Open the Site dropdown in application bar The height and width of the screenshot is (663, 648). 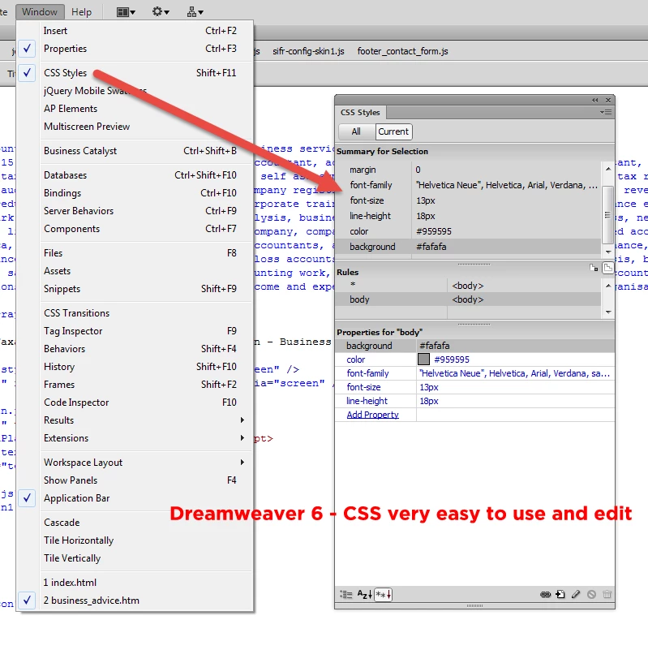pyautogui.click(x=195, y=12)
